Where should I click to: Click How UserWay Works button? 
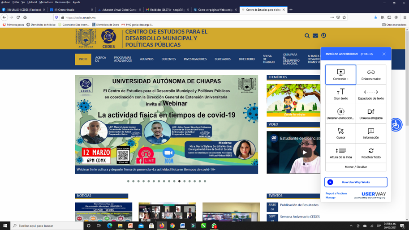[x=356, y=182]
